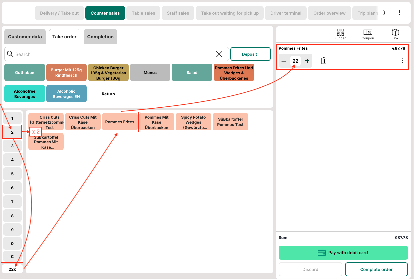Screen dimensions: 414x279
Task: Decrease Pommes Frites quantity with minus
Action: (x=284, y=61)
